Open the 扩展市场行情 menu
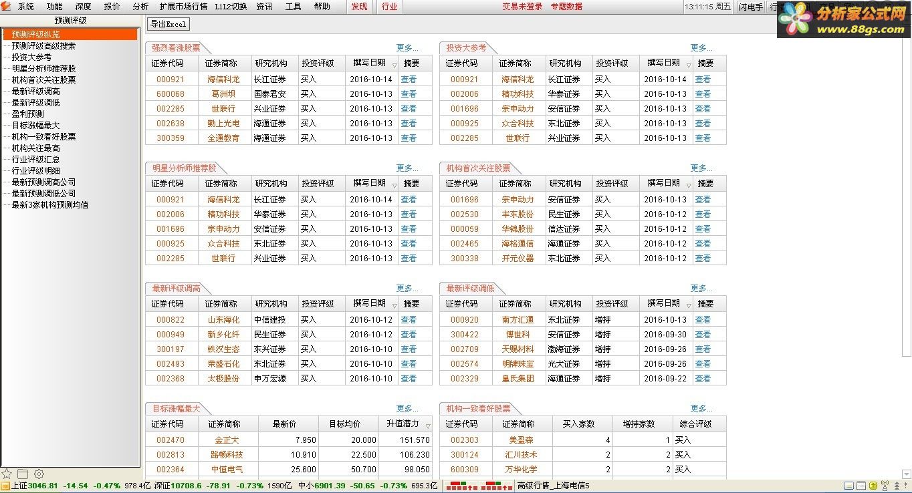The width and height of the screenshot is (912, 493). pyautogui.click(x=183, y=7)
